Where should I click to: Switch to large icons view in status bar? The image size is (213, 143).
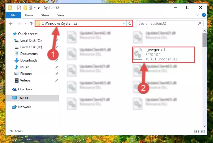(203, 131)
